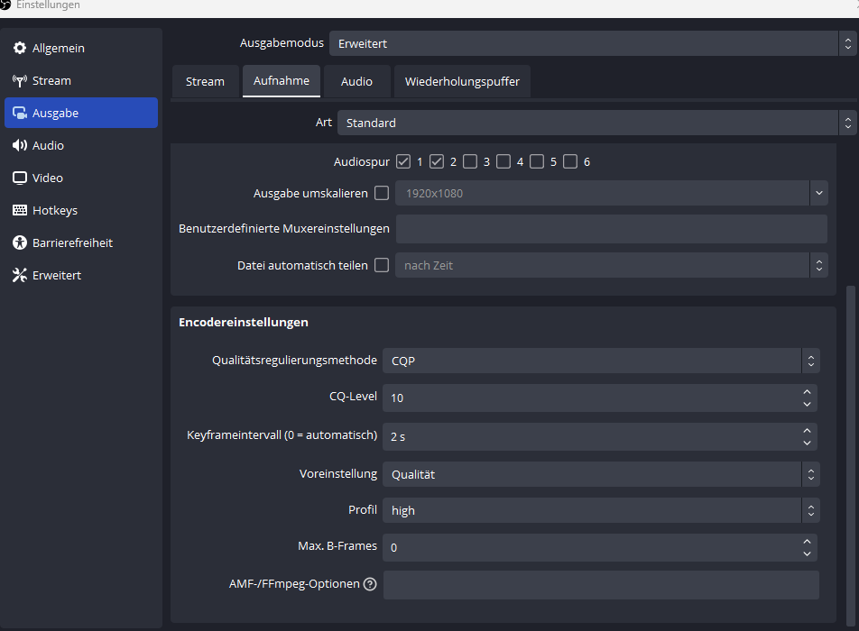Open the Allgemein settings category
The image size is (859, 631).
(x=81, y=48)
